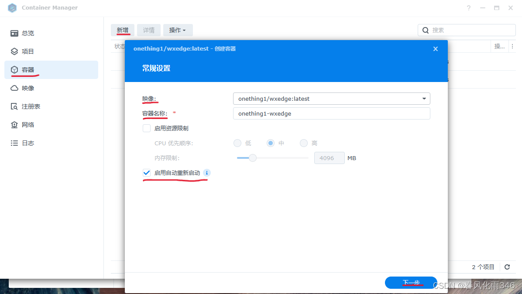Go to the 映像 image section
The image size is (522, 294).
pos(51,88)
